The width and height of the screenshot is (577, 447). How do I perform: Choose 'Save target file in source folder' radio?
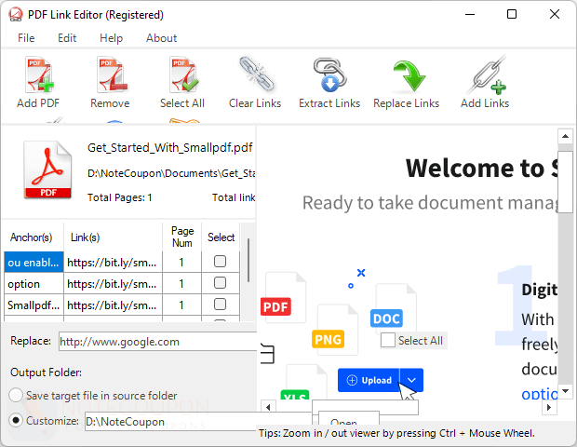click(16, 396)
